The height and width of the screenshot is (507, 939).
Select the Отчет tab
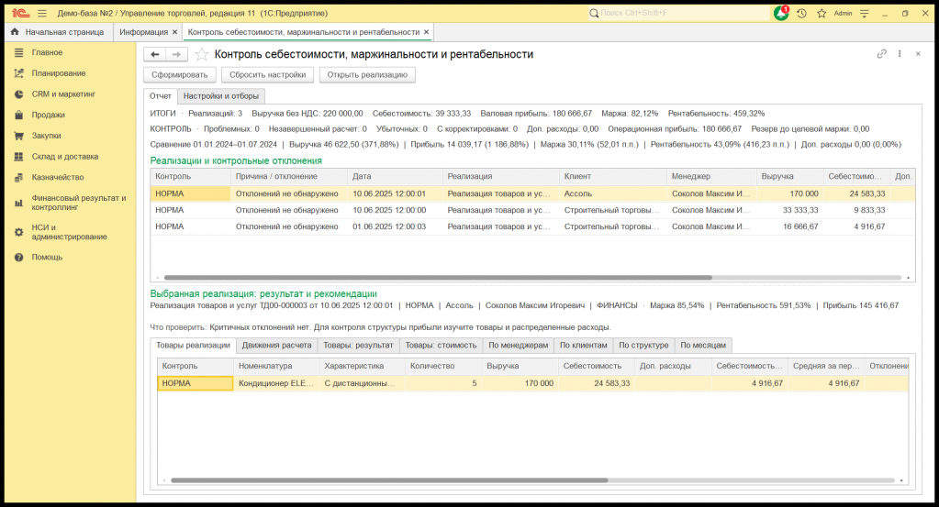click(161, 95)
